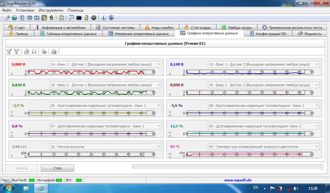Switch to the Информация о автомобиле tab
The width and height of the screenshot is (330, 193).
60,27
